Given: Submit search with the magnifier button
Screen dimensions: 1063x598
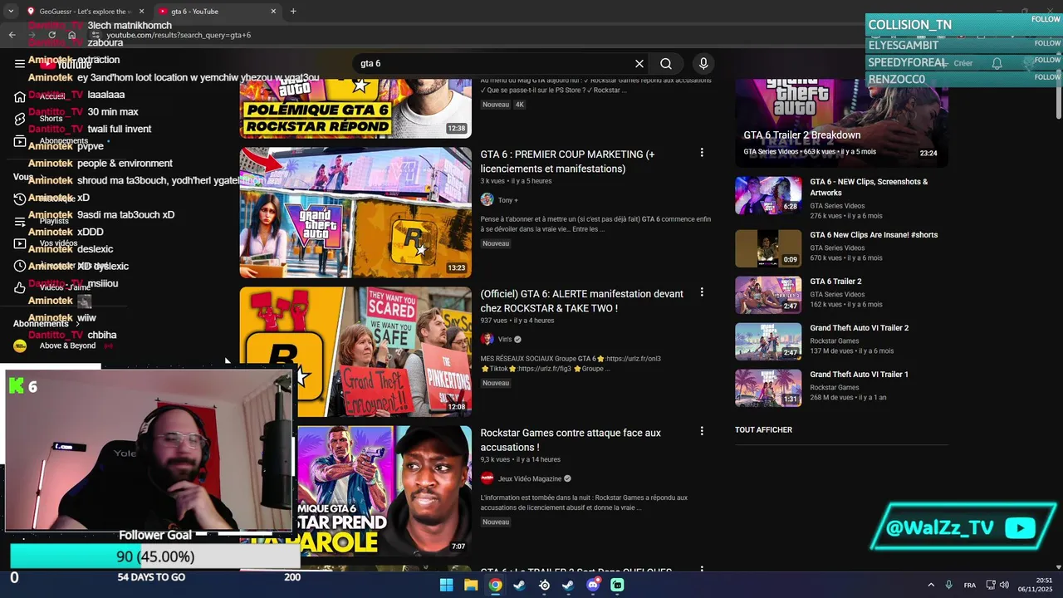Looking at the screenshot, I should [666, 63].
